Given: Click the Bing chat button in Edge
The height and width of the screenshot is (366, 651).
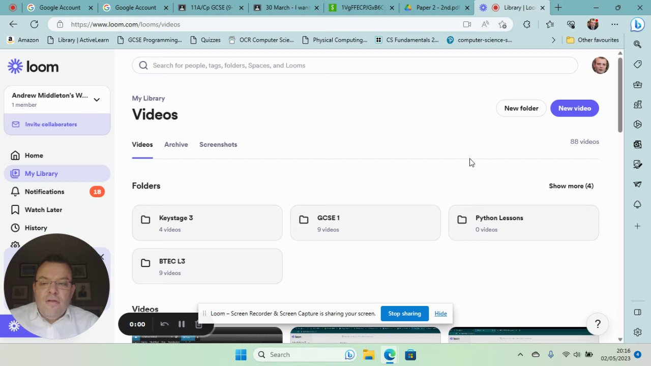Looking at the screenshot, I should point(637,24).
